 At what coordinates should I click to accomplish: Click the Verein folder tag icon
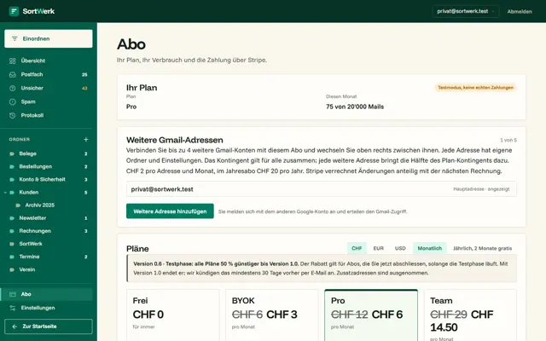coord(12,269)
